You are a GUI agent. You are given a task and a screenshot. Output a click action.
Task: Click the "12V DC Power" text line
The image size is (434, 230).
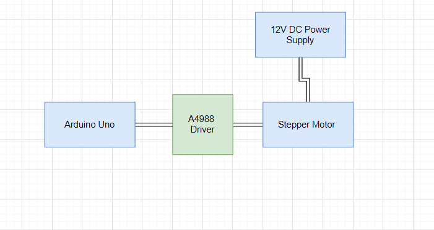300,30
